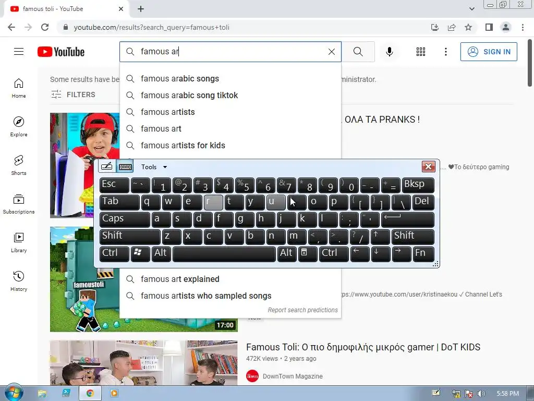Select suggestion 'famous artists for kids'
This screenshot has width=534, height=401.
coord(230,146)
